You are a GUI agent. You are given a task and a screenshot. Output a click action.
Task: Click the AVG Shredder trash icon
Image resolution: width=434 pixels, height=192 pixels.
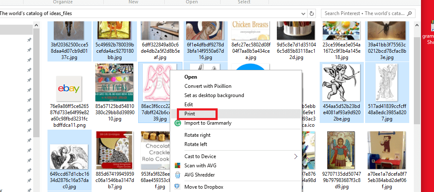click(178, 175)
